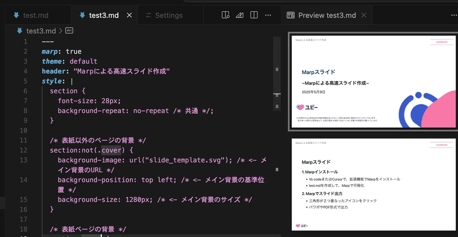This screenshot has height=237, width=458.
Task: Close the Preview test3.md tab
Action: click(x=364, y=15)
